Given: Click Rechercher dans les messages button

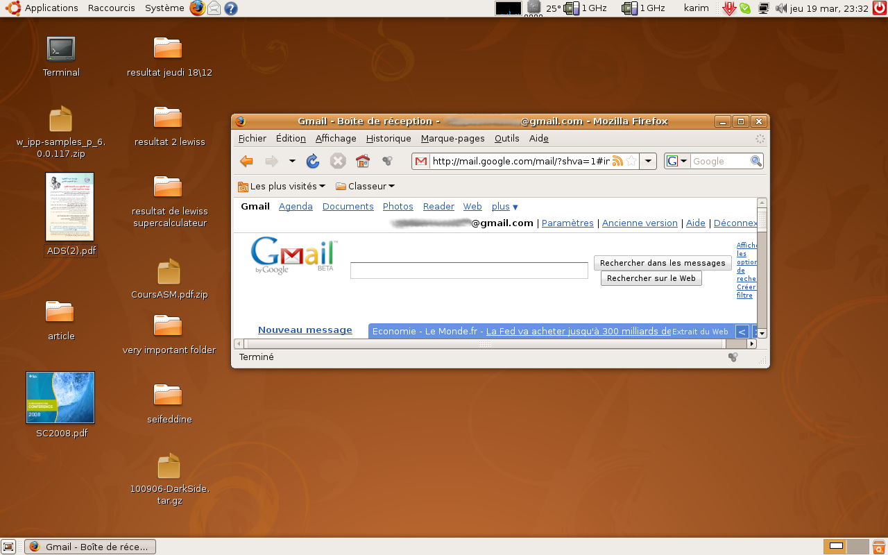Looking at the screenshot, I should pos(663,263).
